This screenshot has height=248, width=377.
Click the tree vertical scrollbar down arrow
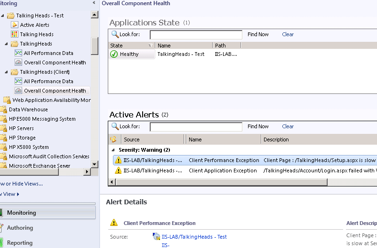[x=95, y=164]
